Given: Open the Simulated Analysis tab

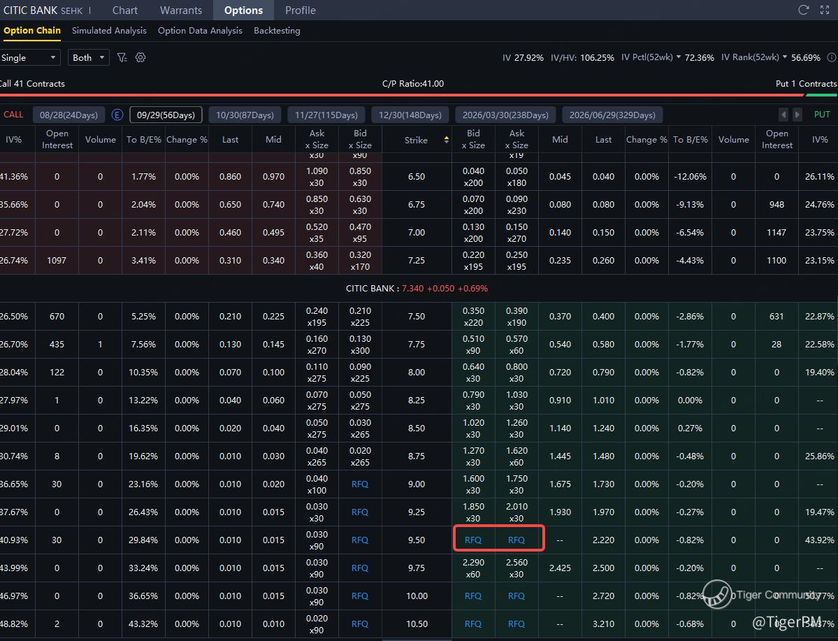Looking at the screenshot, I should tap(109, 31).
